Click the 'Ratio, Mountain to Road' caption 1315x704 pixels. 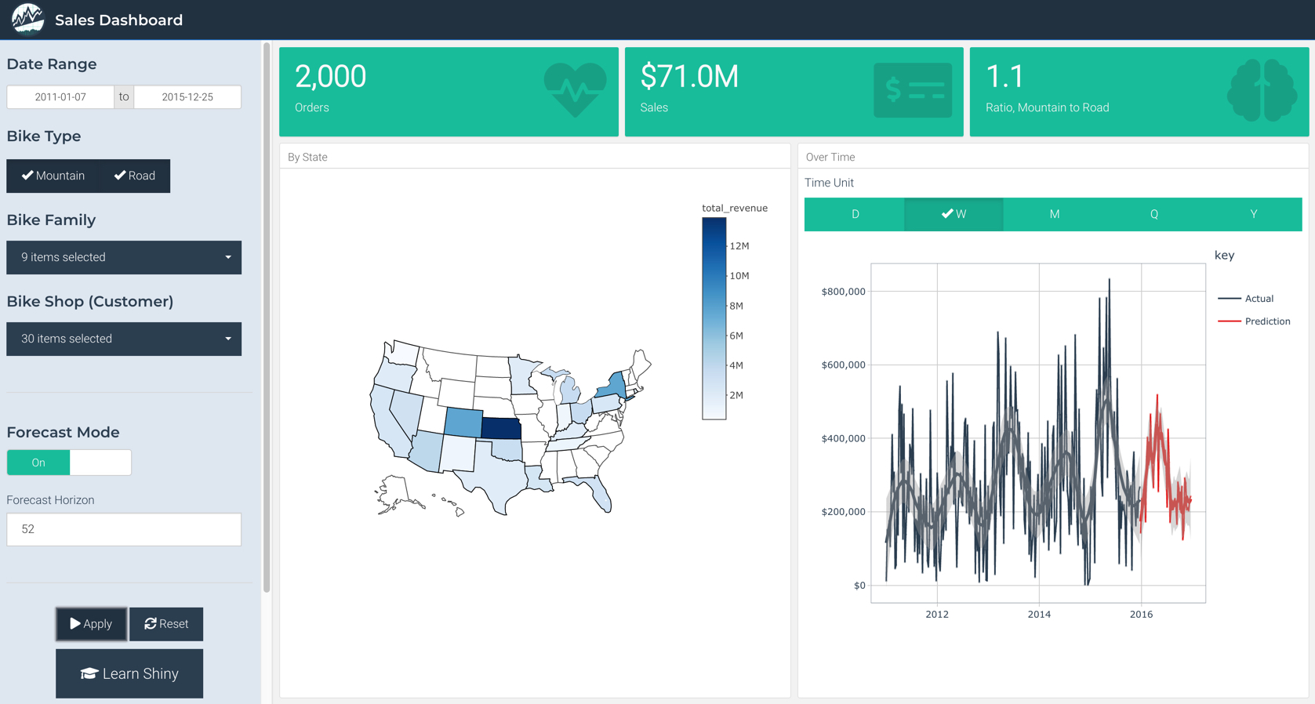tap(1047, 107)
